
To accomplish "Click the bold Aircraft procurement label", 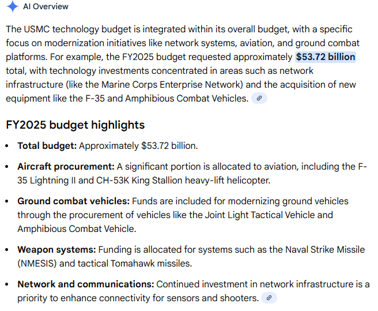I will (66, 167).
